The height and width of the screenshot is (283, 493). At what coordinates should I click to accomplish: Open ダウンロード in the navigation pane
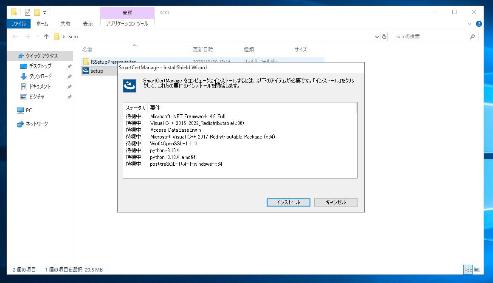(40, 76)
